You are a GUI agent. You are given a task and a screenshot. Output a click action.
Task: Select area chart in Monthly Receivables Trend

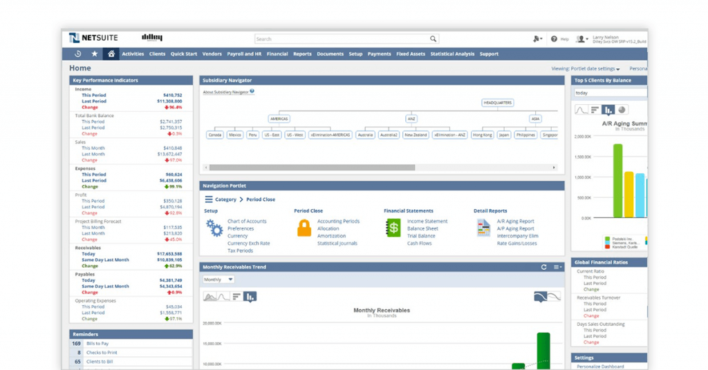tap(210, 297)
